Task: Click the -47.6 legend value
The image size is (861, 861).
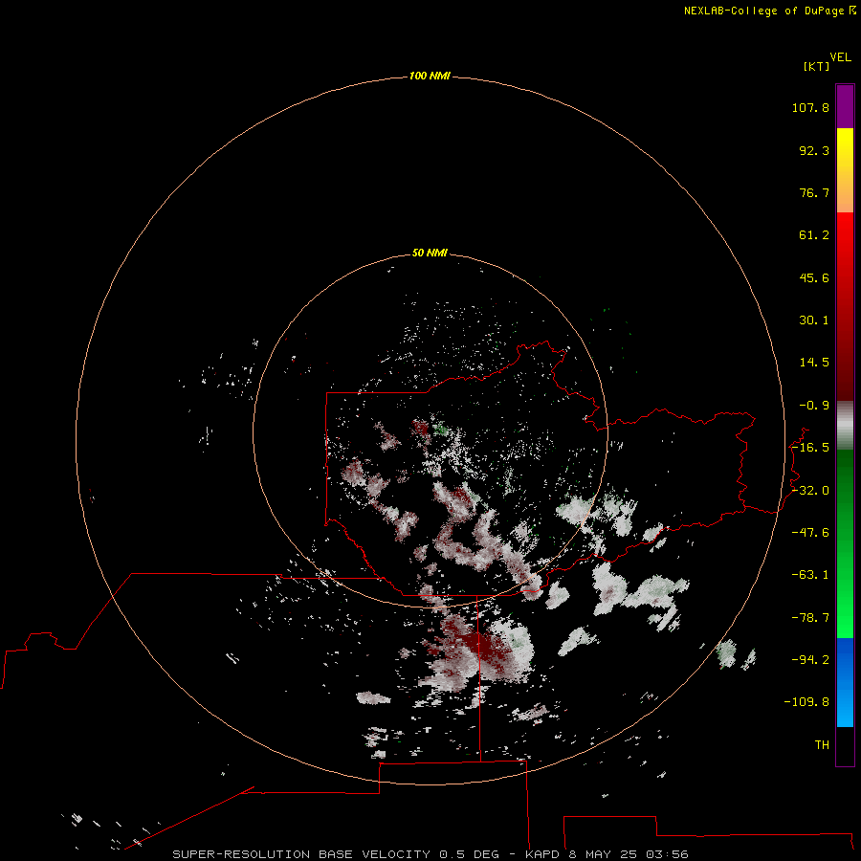Action: [810, 533]
